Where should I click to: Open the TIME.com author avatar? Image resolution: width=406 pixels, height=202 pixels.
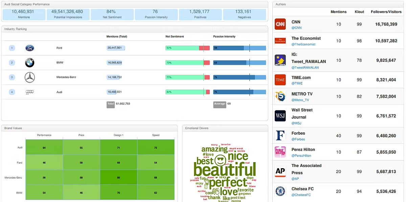click(x=280, y=80)
